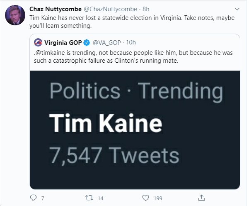This screenshot has width=249, height=206.
Task: Open the @VA_GOP handle
Action: tap(107, 42)
